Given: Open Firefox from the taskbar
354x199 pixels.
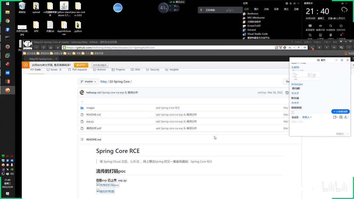Looking at the screenshot, I should pyautogui.click(x=7, y=47).
